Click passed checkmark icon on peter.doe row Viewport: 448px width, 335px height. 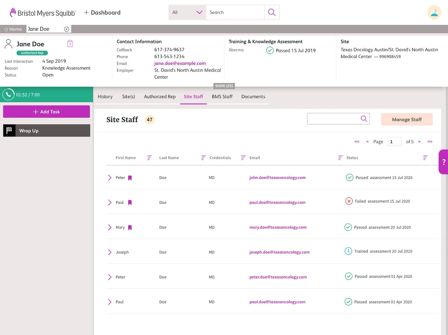tap(349, 277)
